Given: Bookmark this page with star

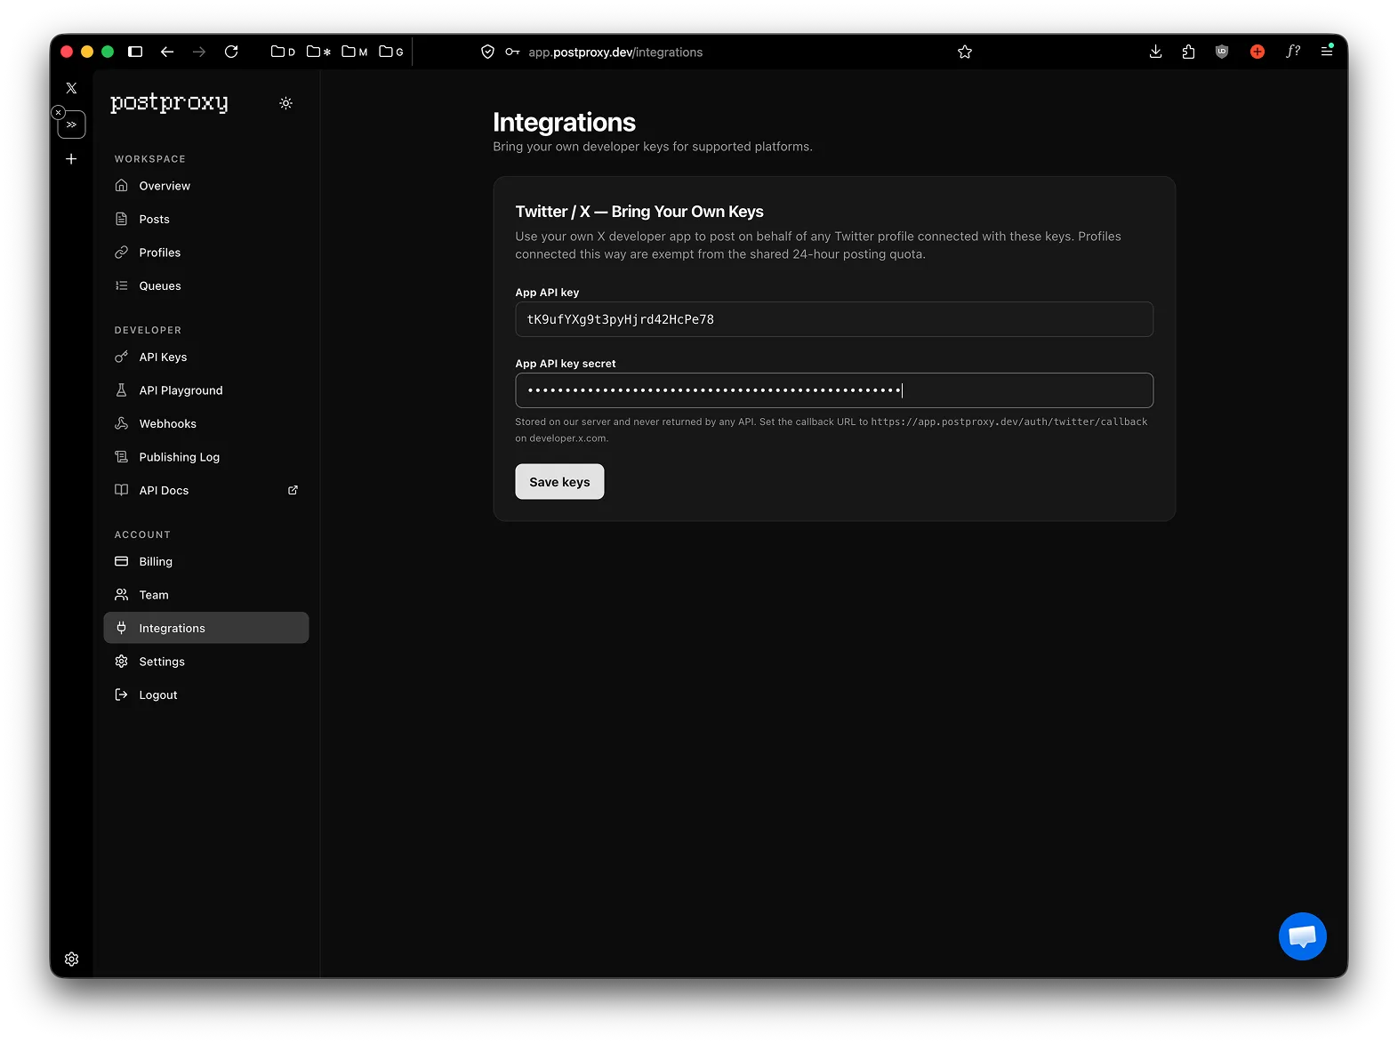Looking at the screenshot, I should 965,52.
